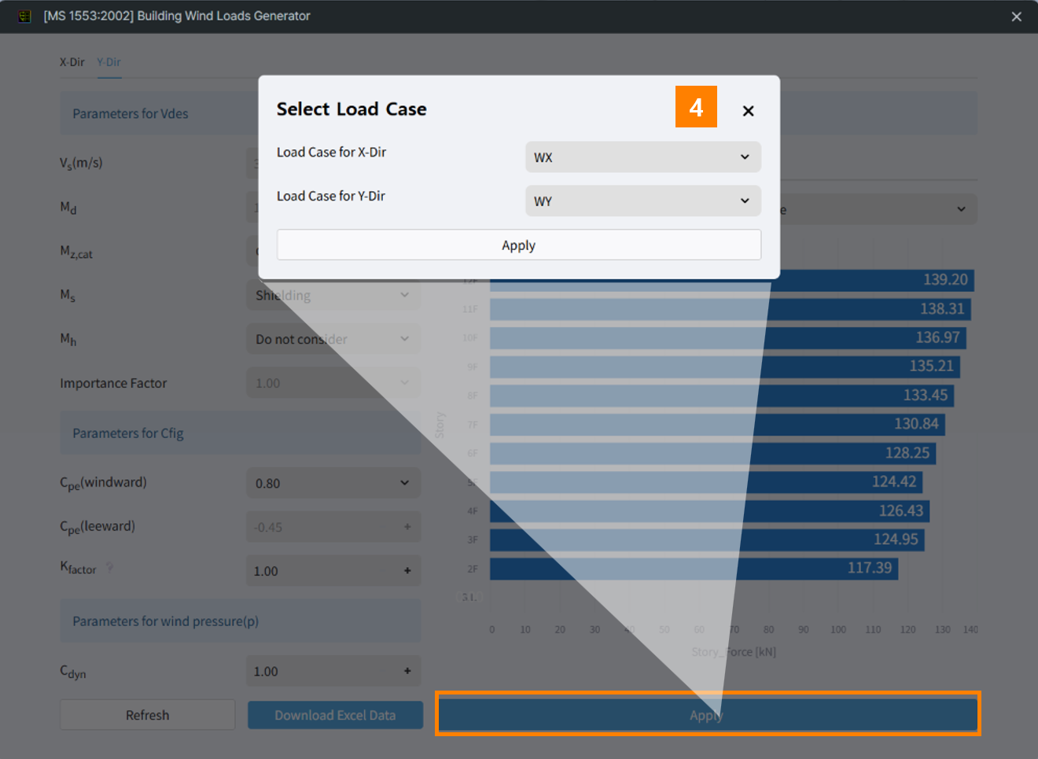The image size is (1038, 759).
Task: Click the plus icon in Cdyn field
Action: pos(407,671)
